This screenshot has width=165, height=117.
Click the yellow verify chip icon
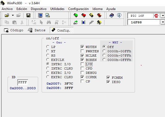click(91, 15)
